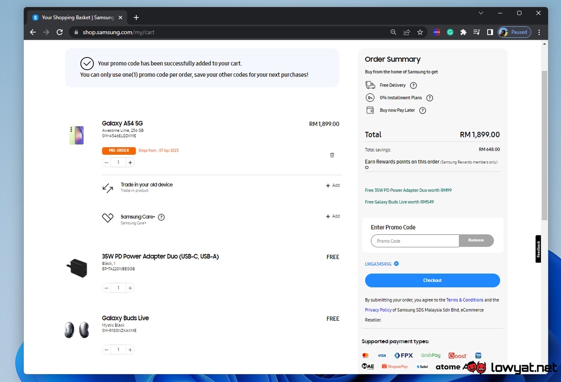Open the Feedback side tab
561x382 pixels.
click(538, 249)
